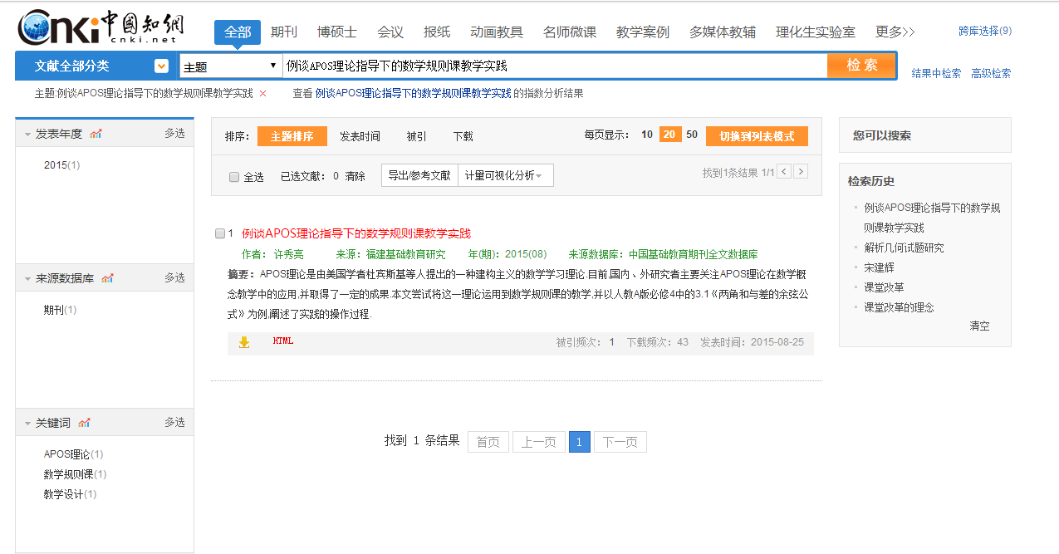Clear search history with 清空
This screenshot has width=1059, height=554.
[x=979, y=326]
